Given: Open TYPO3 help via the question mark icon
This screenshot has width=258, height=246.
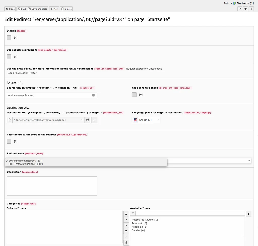Looking at the screenshot, I should click(251, 9).
